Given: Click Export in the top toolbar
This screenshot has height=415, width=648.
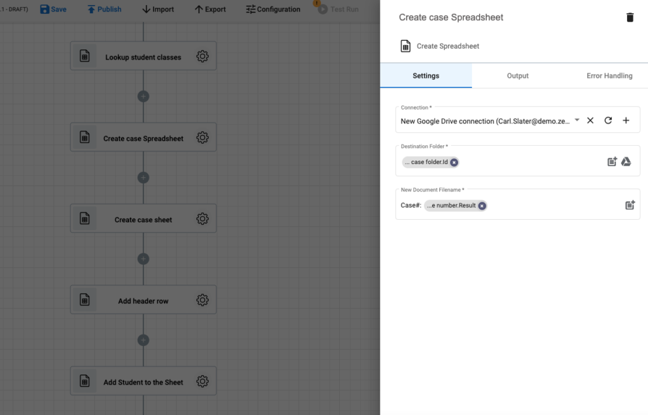Looking at the screenshot, I should click(x=210, y=9).
